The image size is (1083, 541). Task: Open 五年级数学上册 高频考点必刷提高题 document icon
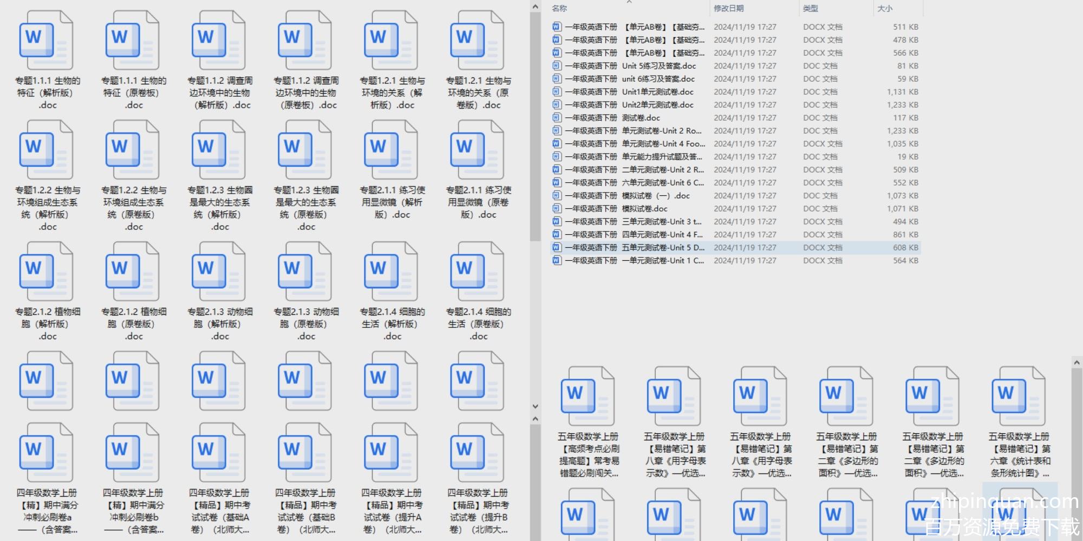588,397
